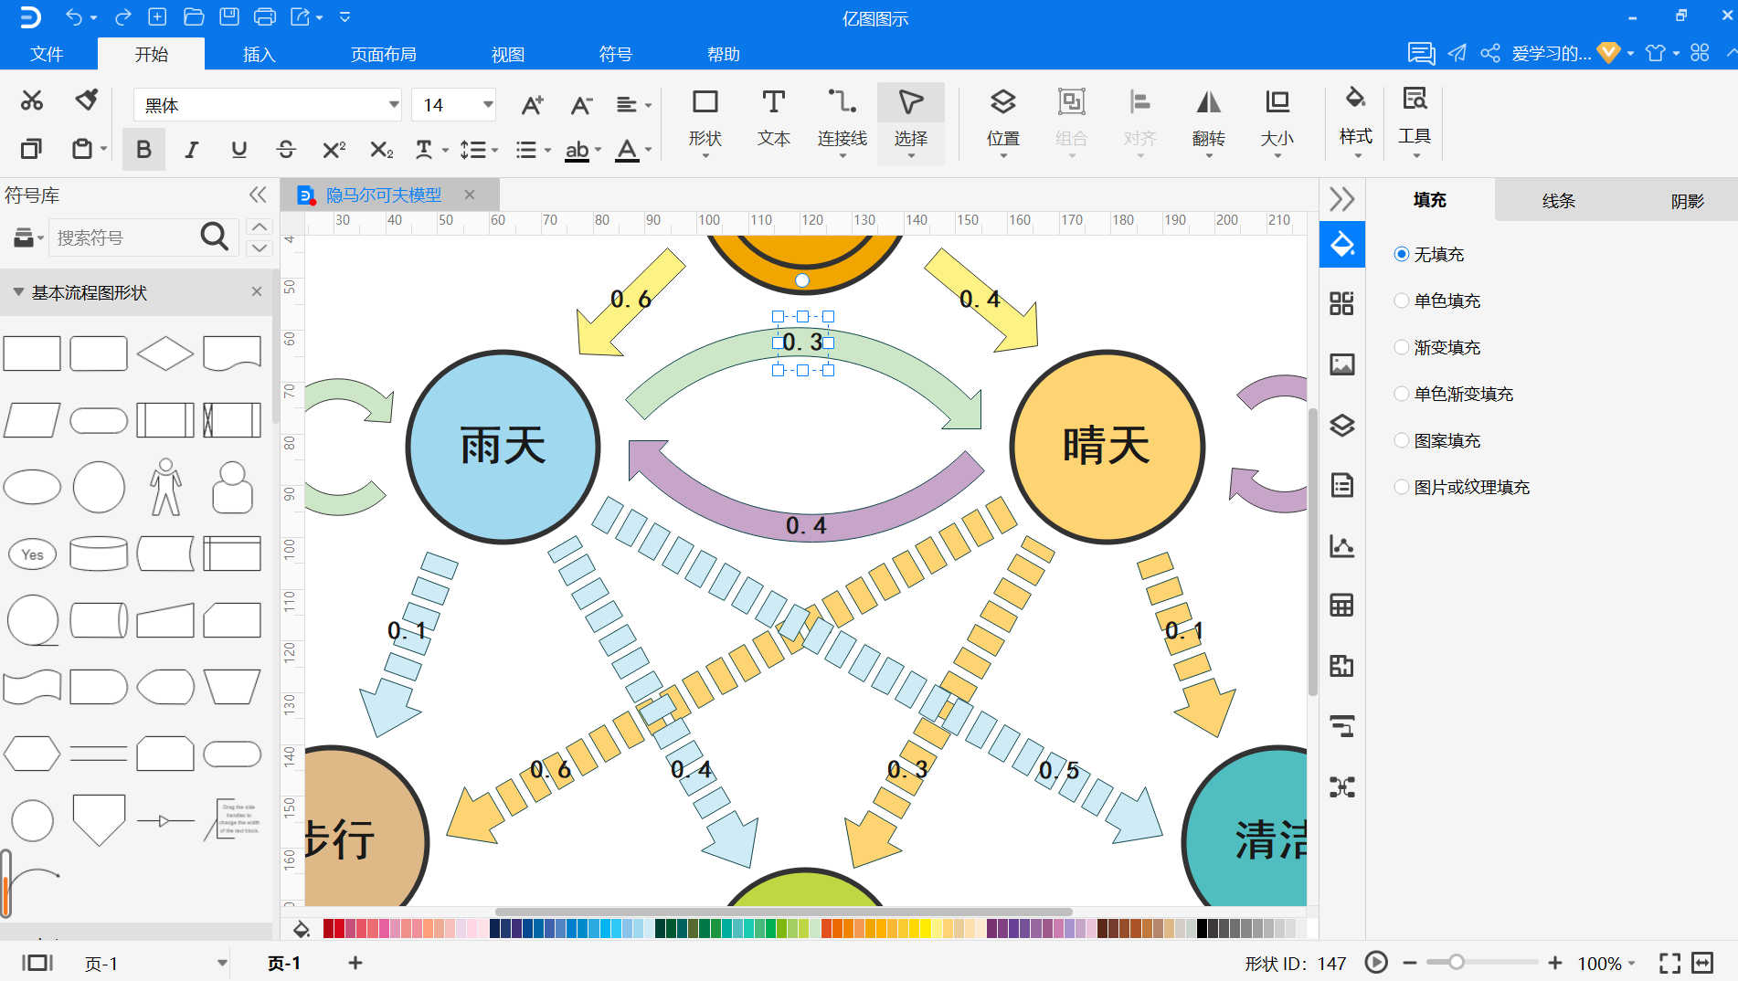The image size is (1738, 981).
Task: Close the 隐马尔可夫模型 document tab
Action: [470, 195]
